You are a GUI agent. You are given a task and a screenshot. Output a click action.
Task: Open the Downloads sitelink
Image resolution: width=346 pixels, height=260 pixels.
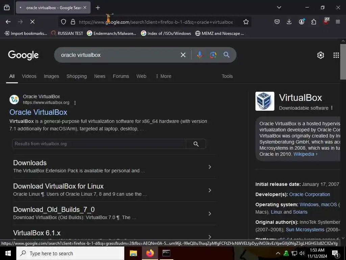tap(30, 163)
